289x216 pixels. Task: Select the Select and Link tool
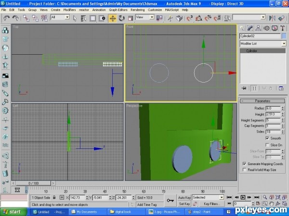(26, 18)
